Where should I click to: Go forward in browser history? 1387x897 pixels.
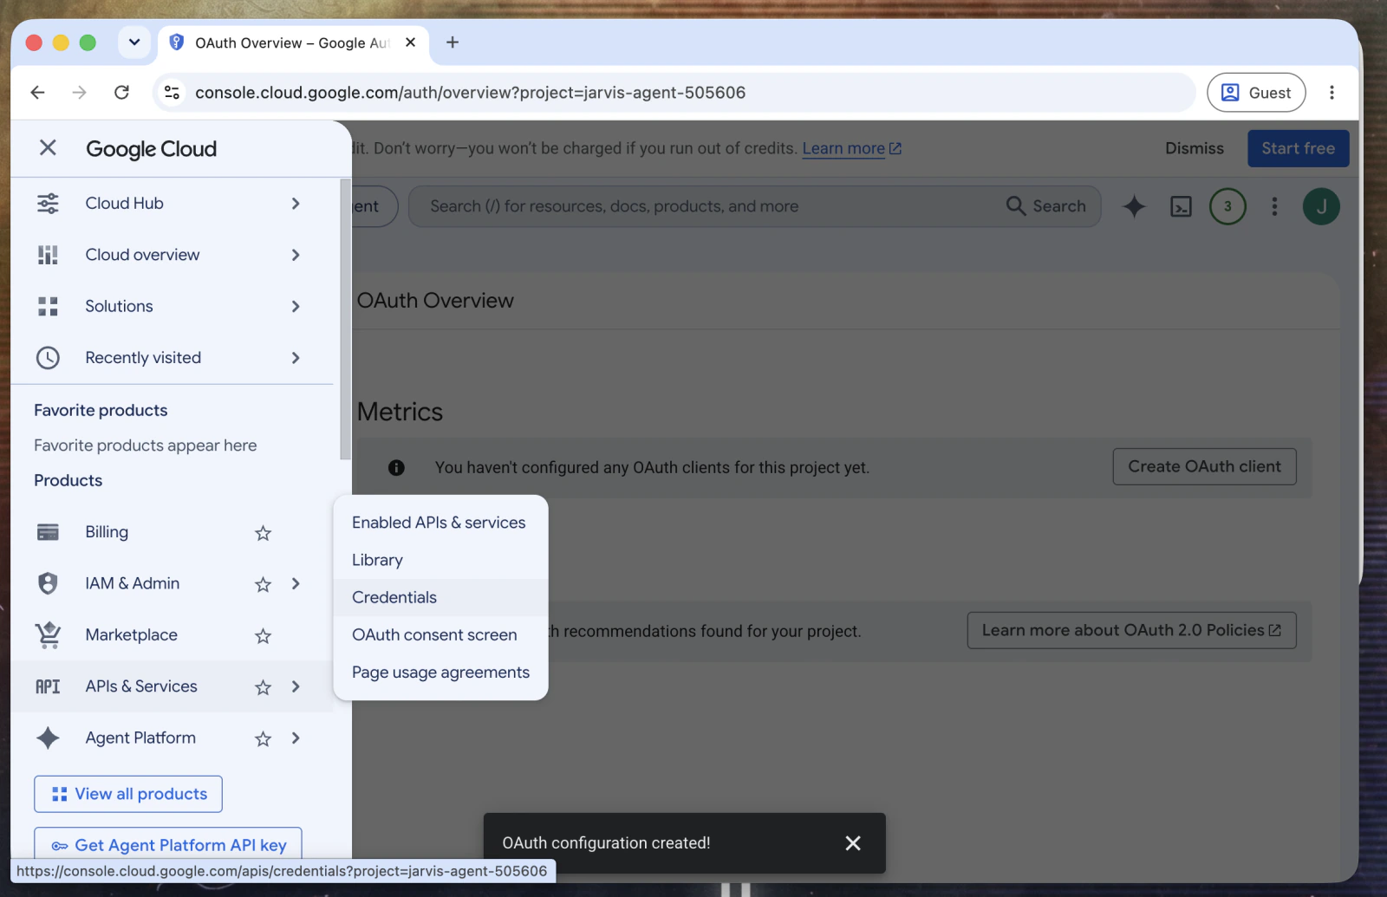click(x=79, y=93)
